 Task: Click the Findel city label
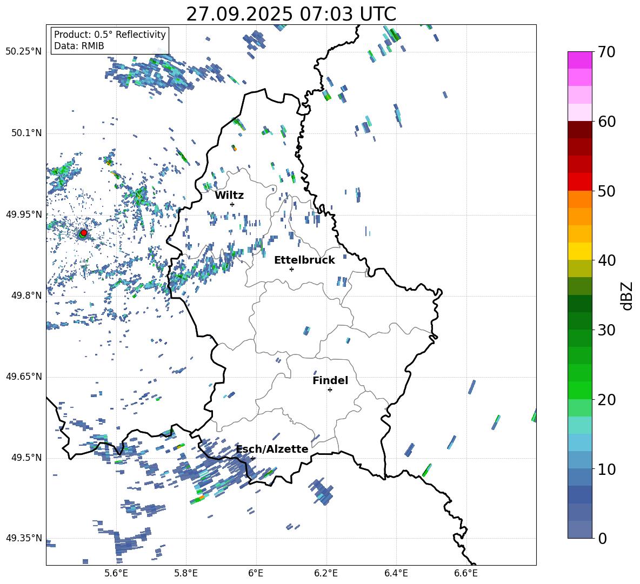[x=330, y=380]
